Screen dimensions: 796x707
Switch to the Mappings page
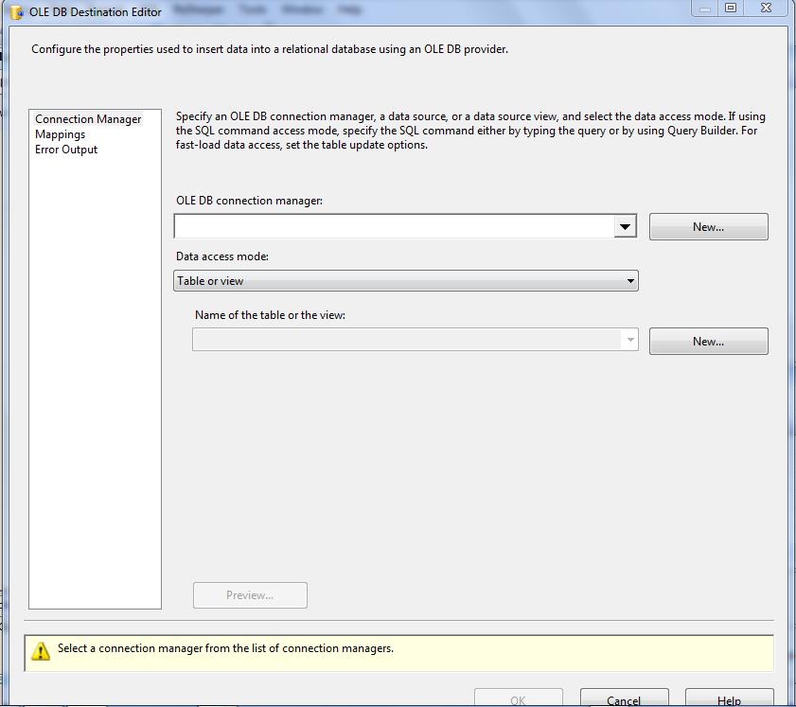(x=60, y=134)
